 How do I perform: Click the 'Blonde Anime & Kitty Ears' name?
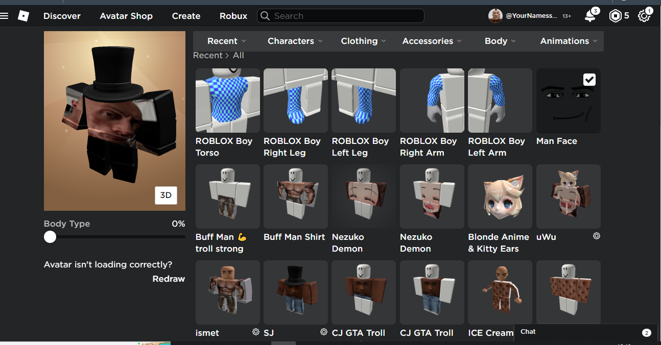click(499, 243)
